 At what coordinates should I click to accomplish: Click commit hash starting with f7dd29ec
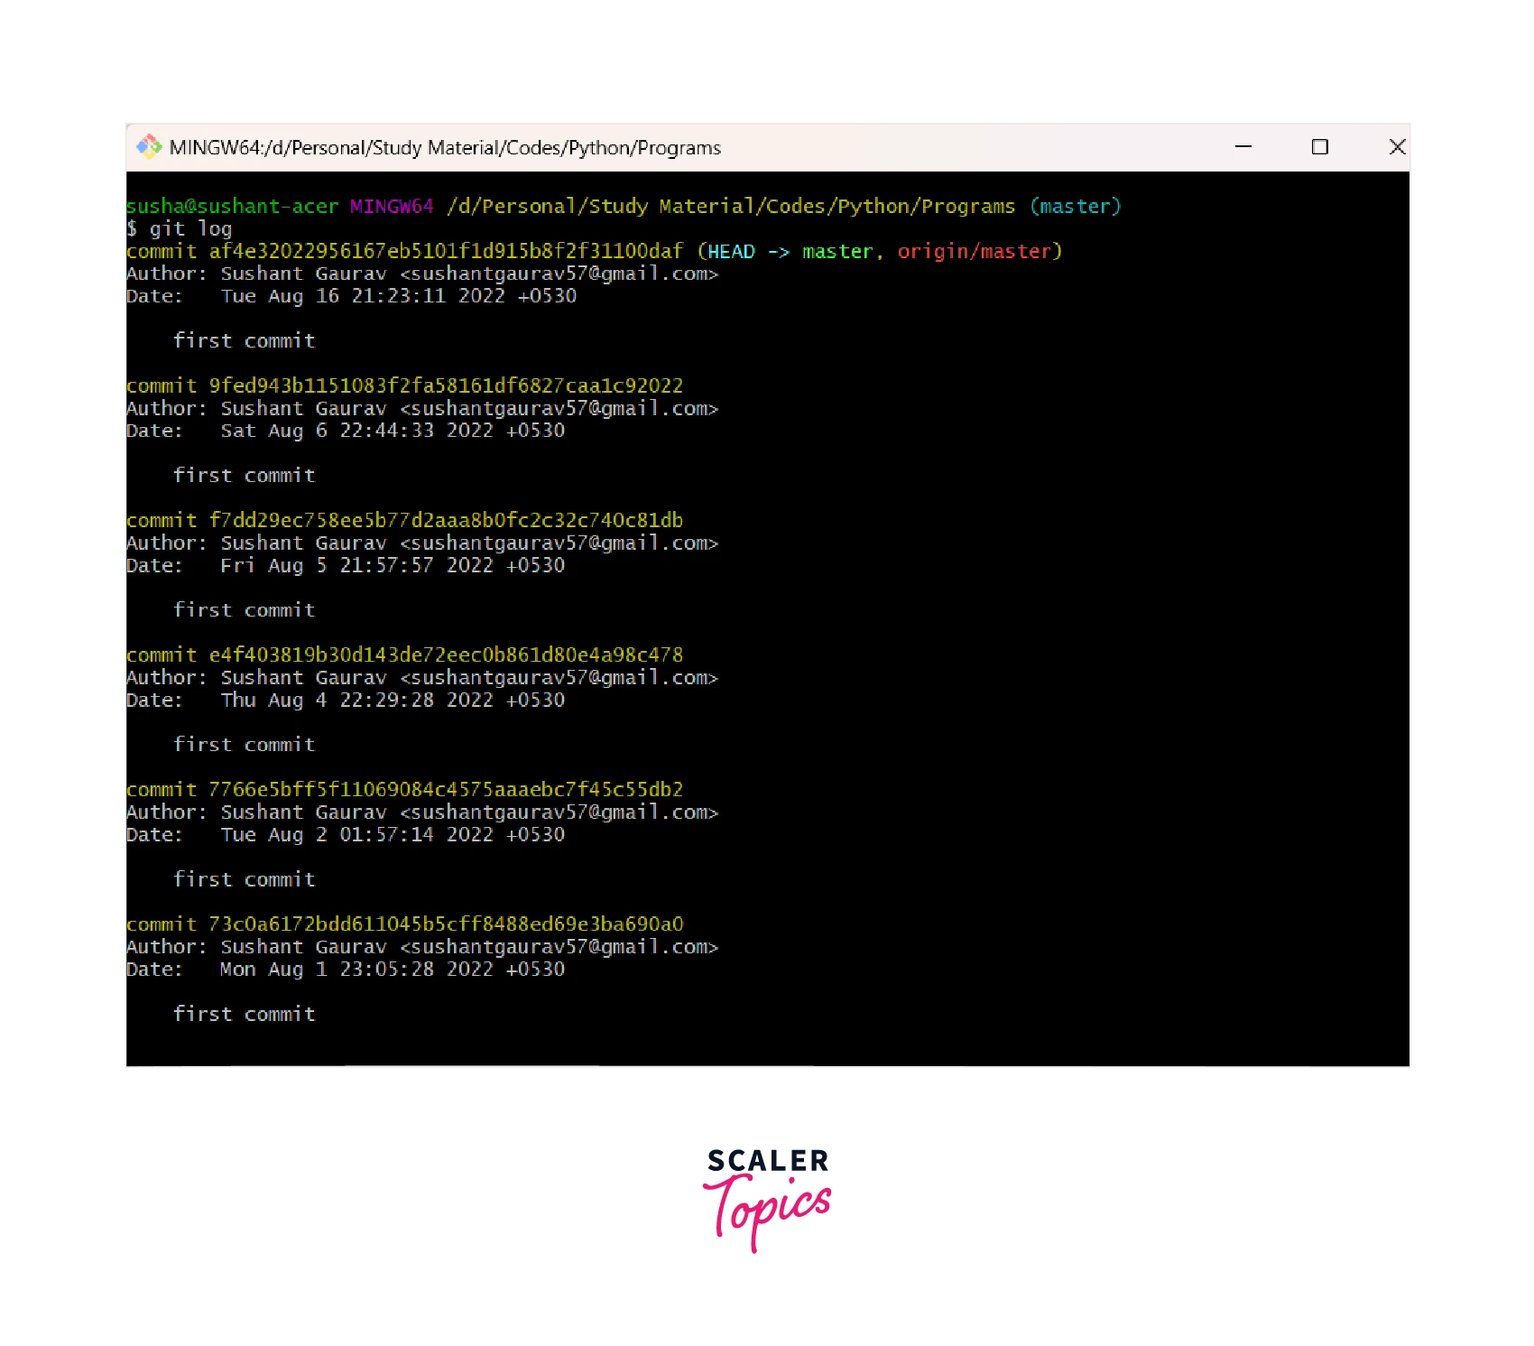coord(446,521)
